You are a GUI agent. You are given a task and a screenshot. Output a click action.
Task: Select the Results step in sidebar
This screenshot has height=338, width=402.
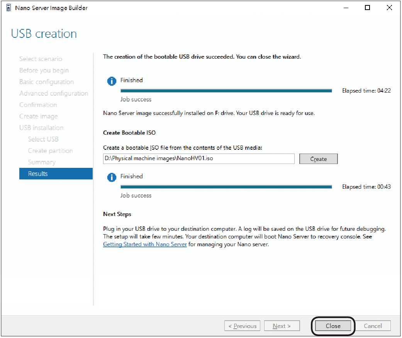[x=56, y=174]
